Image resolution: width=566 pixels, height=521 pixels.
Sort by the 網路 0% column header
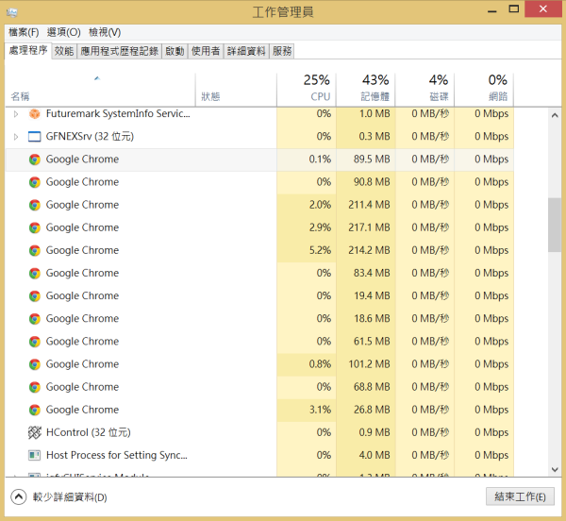point(484,90)
